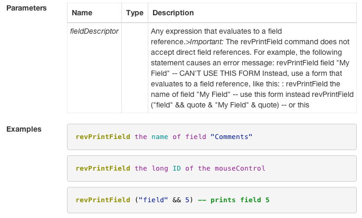This screenshot has height=218, width=362.
Task: Click the word long in second example
Action: coord(160,169)
